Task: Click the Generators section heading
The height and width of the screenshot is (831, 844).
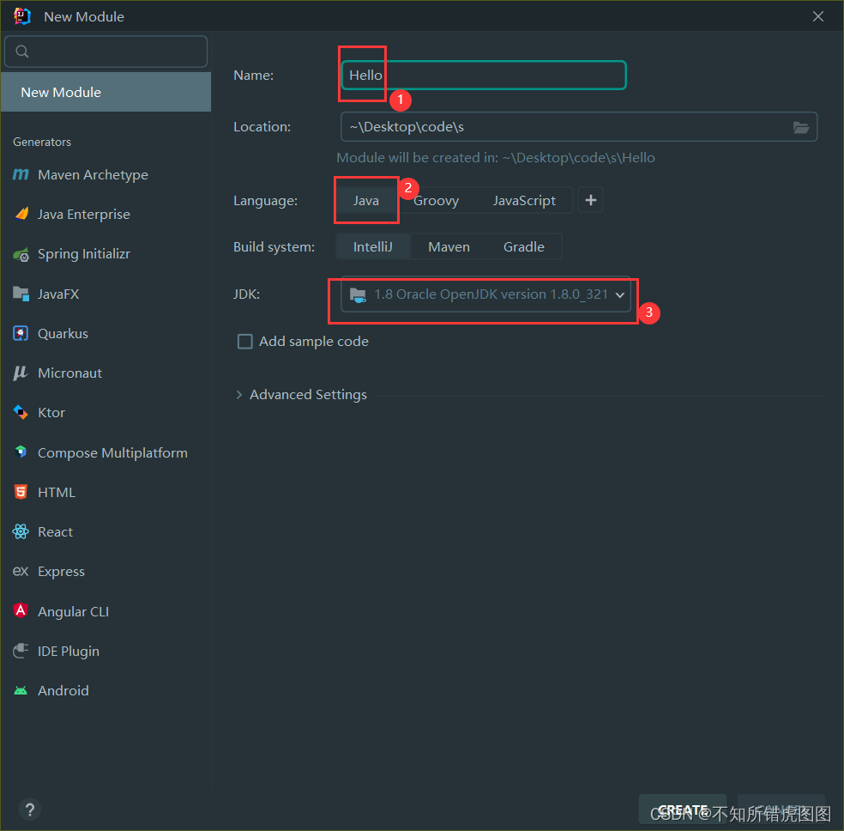Action: coord(42,143)
